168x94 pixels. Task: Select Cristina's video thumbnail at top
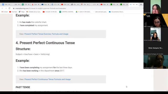coord(156,7)
